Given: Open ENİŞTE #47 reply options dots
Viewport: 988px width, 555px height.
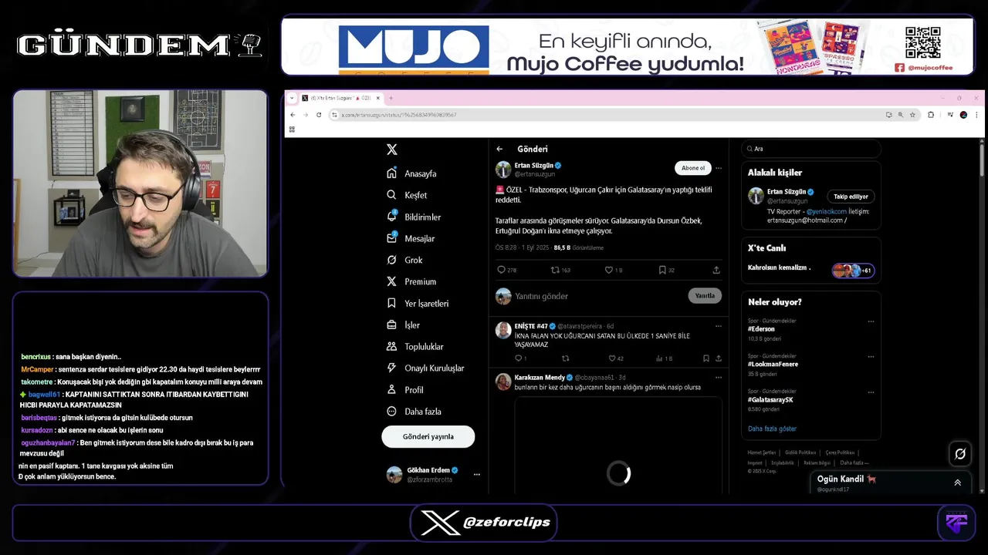Looking at the screenshot, I should [x=719, y=326].
